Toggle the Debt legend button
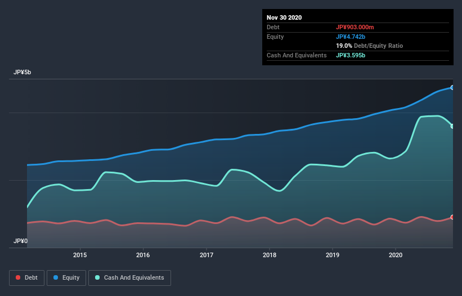462x296 pixels. 27,278
